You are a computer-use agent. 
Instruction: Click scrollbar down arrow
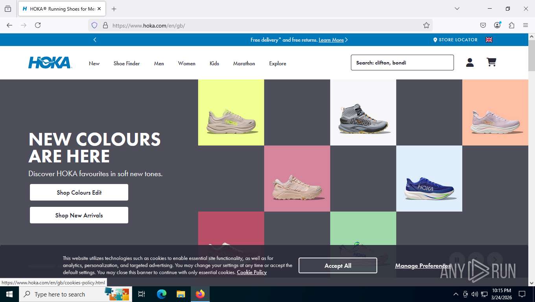point(531,283)
